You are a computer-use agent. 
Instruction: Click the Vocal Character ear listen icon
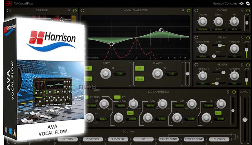183,10
